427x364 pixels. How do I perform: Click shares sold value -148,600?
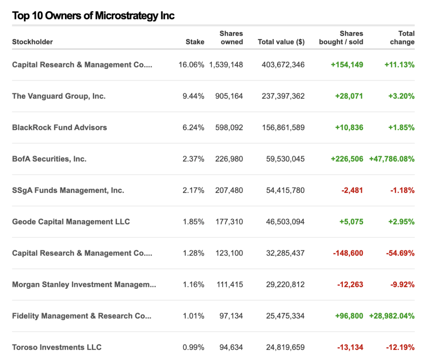coord(348,253)
